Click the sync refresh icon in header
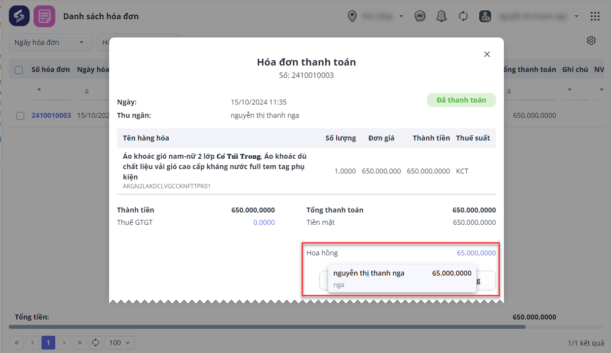611x353 pixels. tap(463, 16)
